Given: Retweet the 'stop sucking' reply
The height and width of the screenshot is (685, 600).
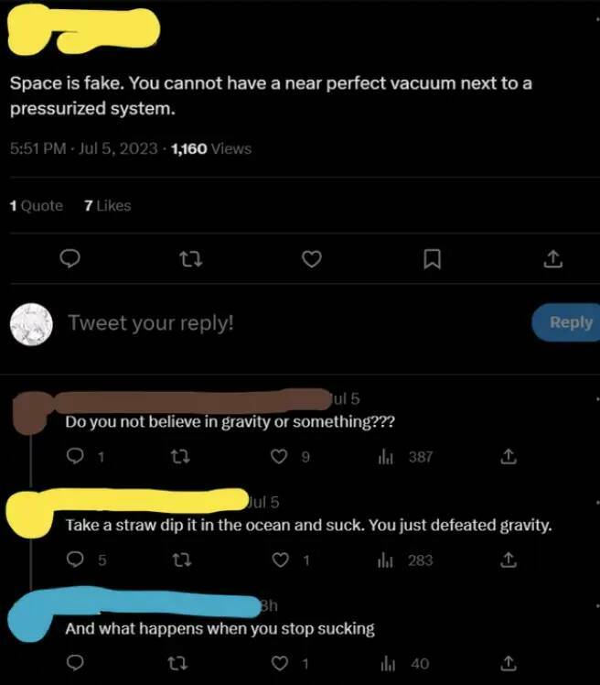Looking at the screenshot, I should pyautogui.click(x=183, y=662).
